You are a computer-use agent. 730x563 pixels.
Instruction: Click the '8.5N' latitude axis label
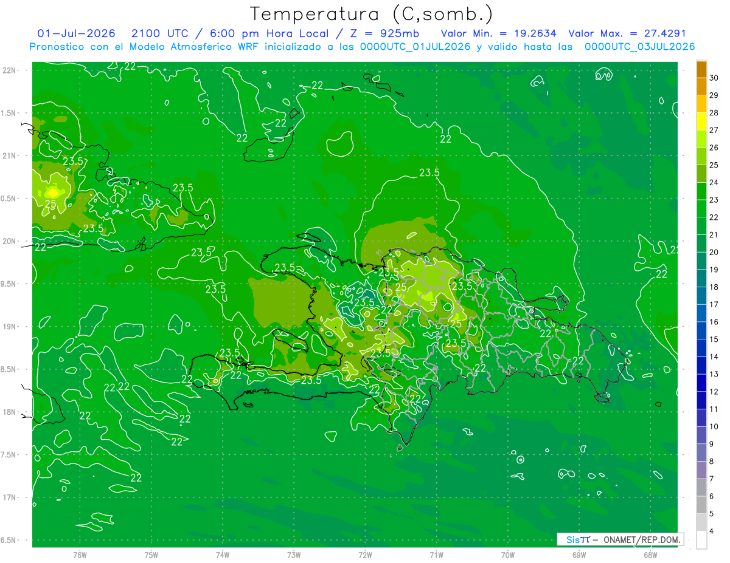point(9,369)
